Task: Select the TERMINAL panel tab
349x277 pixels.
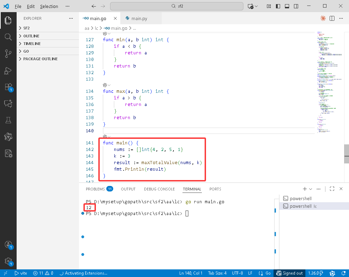Action: click(192, 189)
